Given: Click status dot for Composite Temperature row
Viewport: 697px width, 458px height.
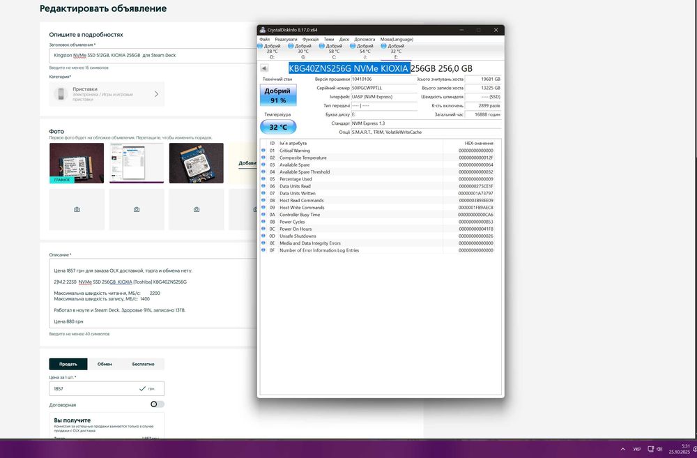Looking at the screenshot, I should point(263,158).
